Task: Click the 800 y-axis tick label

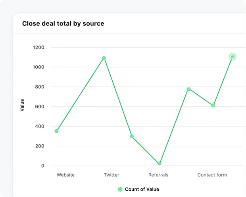Action: [x=40, y=87]
